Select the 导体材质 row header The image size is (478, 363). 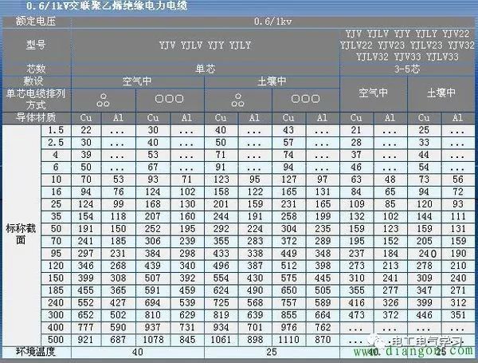[x=35, y=117]
